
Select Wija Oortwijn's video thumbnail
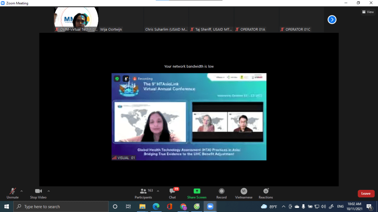121,19
